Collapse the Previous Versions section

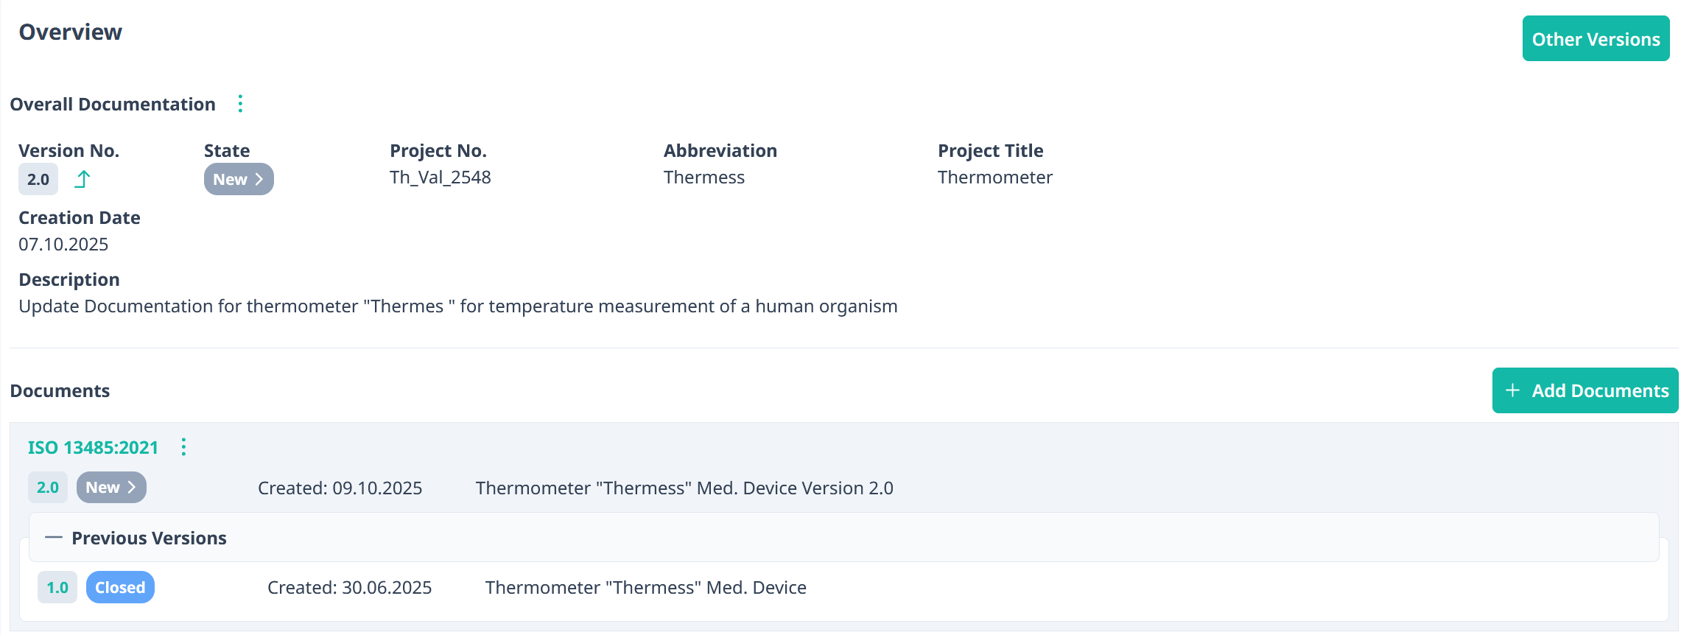53,538
